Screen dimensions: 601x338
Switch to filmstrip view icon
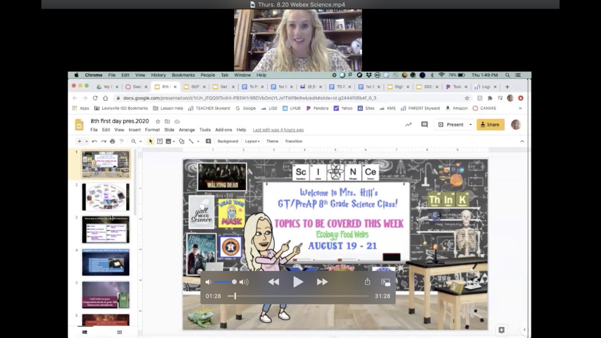(85, 332)
